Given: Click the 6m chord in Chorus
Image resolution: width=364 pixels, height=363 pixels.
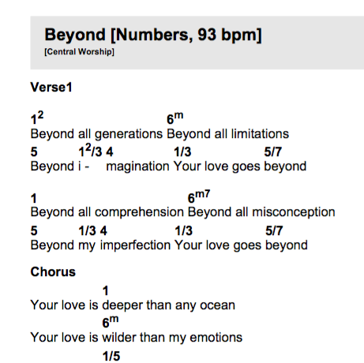Looking at the screenshot, I should click(111, 322).
